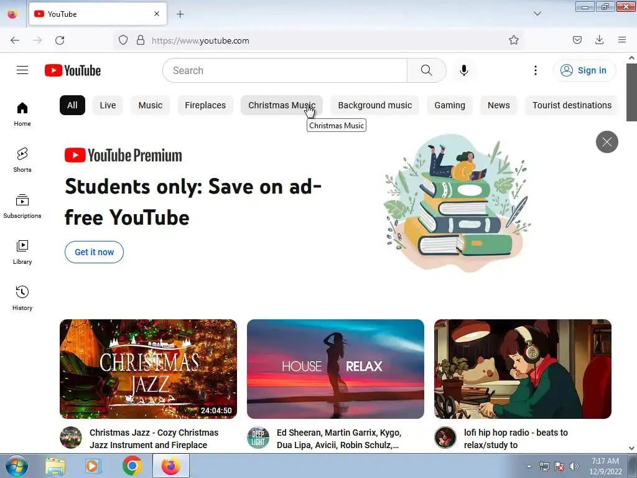
Task: Show hidden system tray icons
Action: point(529,466)
